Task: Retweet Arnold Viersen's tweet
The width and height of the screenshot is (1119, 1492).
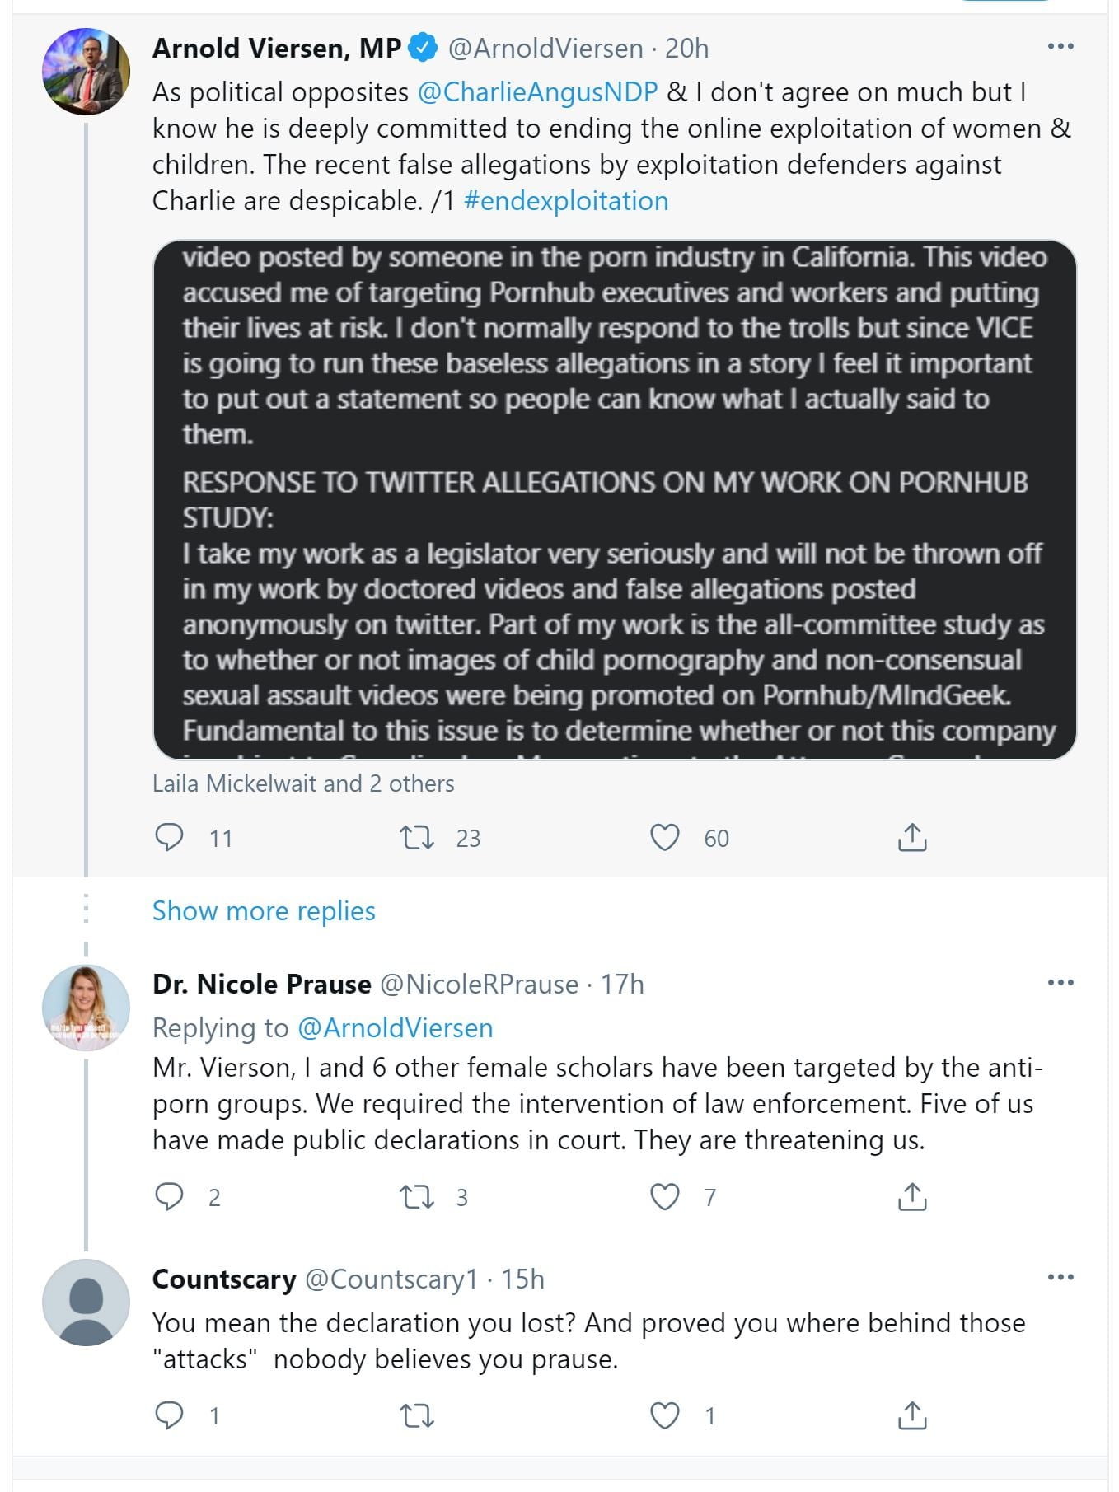Action: (x=416, y=837)
